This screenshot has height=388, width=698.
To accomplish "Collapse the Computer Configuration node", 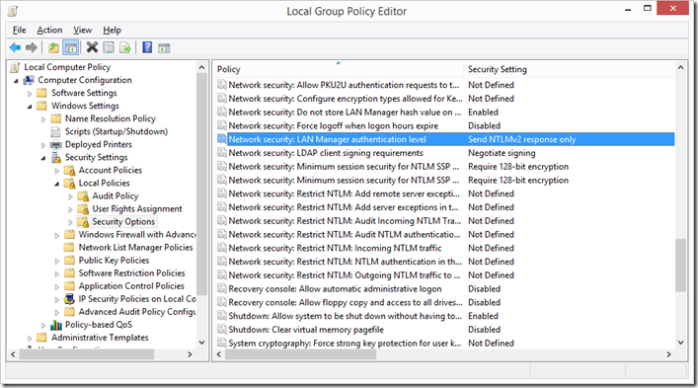I will (x=17, y=81).
